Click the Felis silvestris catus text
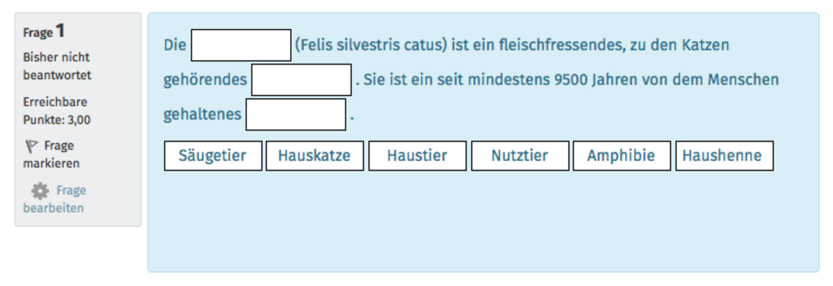This screenshot has width=833, height=286. click(x=371, y=46)
